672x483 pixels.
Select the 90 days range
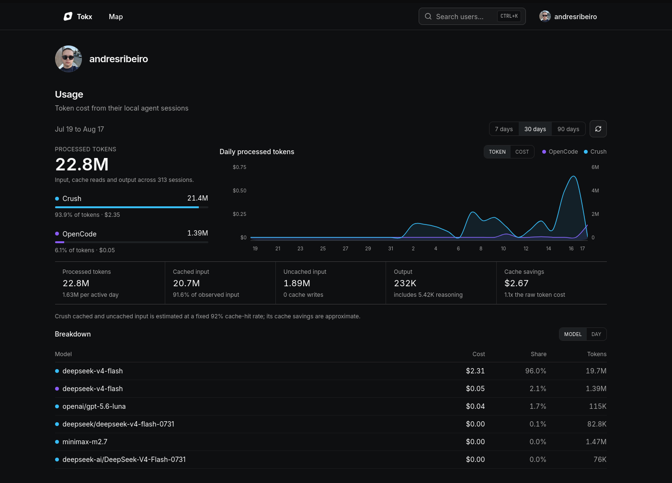coord(569,129)
